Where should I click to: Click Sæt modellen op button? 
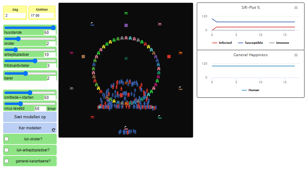click(30, 117)
